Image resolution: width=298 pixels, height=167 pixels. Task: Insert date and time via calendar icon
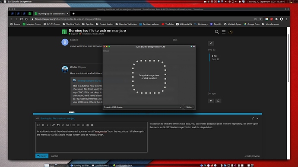[88, 125]
